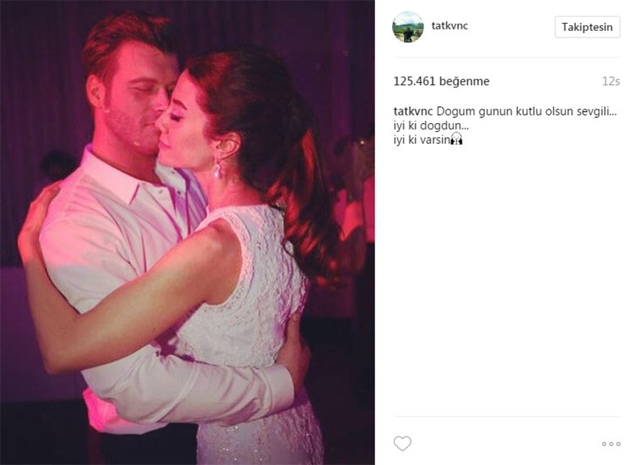
Task: Click the couple's embrace photo
Action: coord(187,232)
